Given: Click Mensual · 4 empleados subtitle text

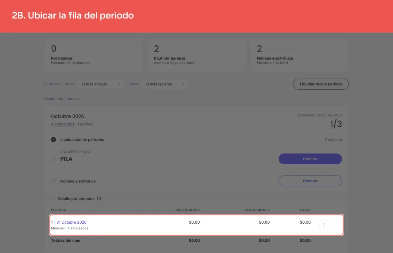Looking at the screenshot, I should point(70,228).
